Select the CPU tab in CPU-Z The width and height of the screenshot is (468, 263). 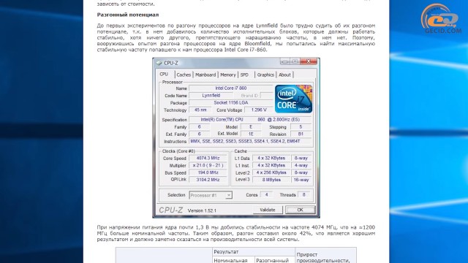click(164, 75)
